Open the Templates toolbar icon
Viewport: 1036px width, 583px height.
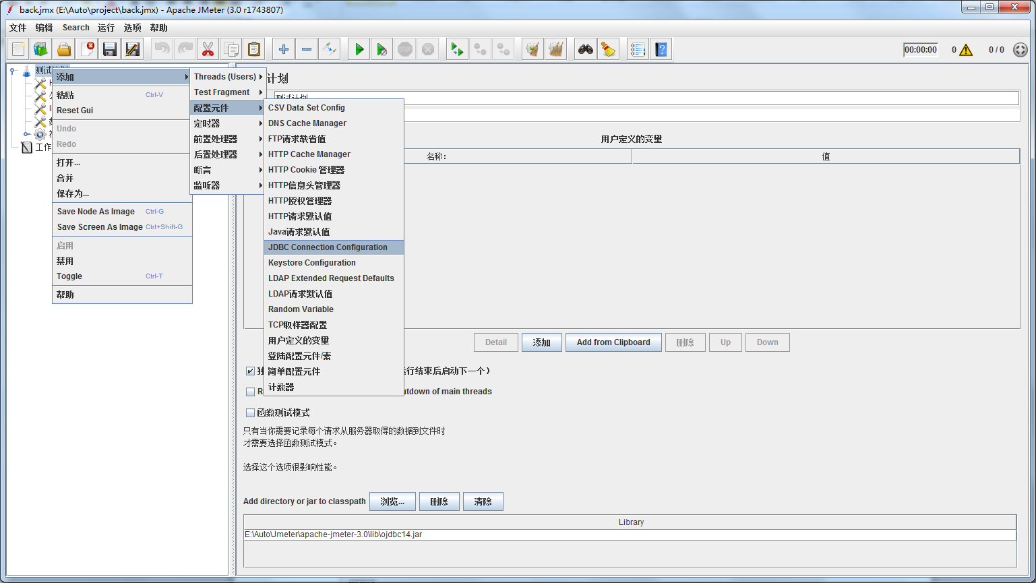tap(41, 49)
